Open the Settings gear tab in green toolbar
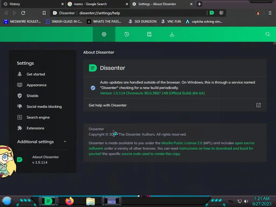Viewport: 276px width, 207px height. 104,34
